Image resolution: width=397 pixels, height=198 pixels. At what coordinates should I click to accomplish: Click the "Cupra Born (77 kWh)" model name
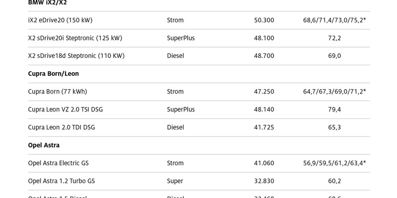pyautogui.click(x=58, y=92)
